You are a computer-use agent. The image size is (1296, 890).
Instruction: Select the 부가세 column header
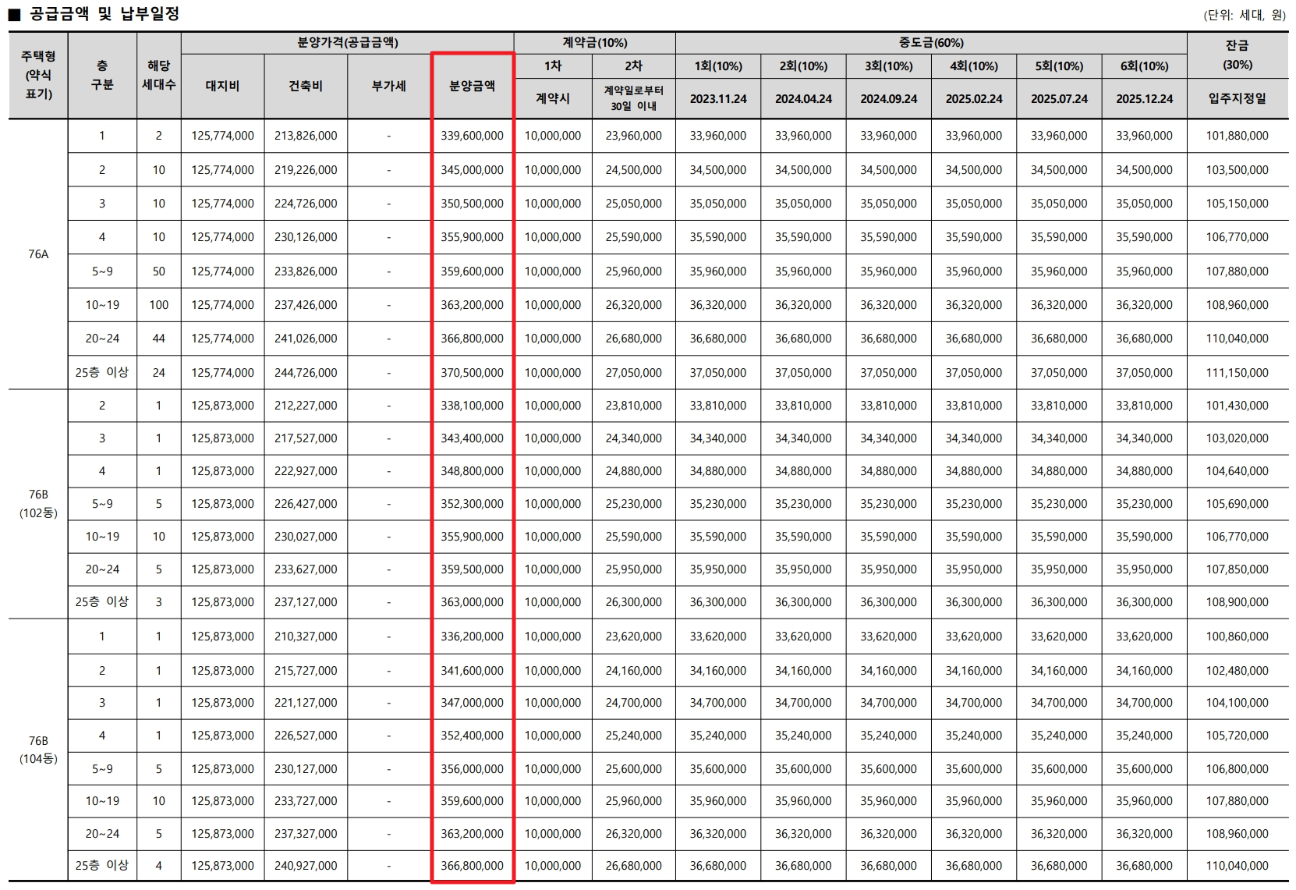tap(388, 86)
